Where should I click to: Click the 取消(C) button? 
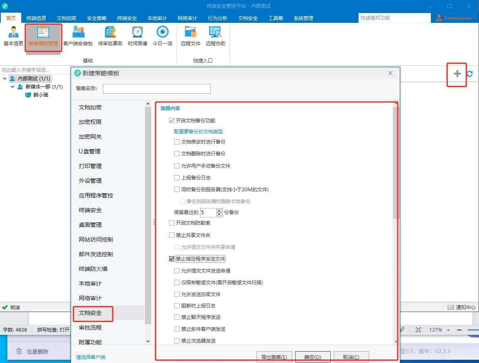click(351, 357)
